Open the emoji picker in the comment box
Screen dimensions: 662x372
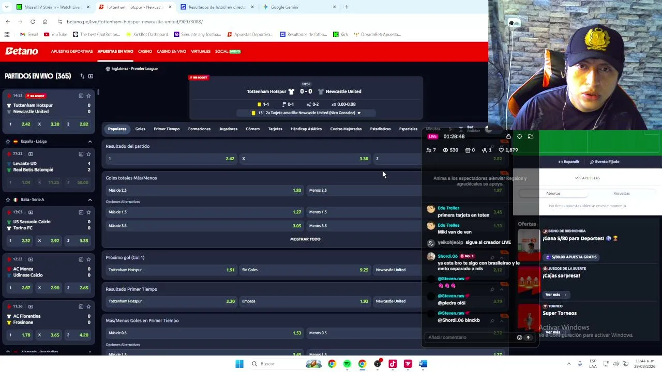[x=519, y=337]
